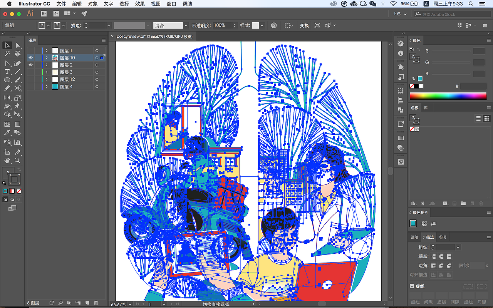Switch to the 画笔 tab
493x308 pixels.
click(x=414, y=237)
